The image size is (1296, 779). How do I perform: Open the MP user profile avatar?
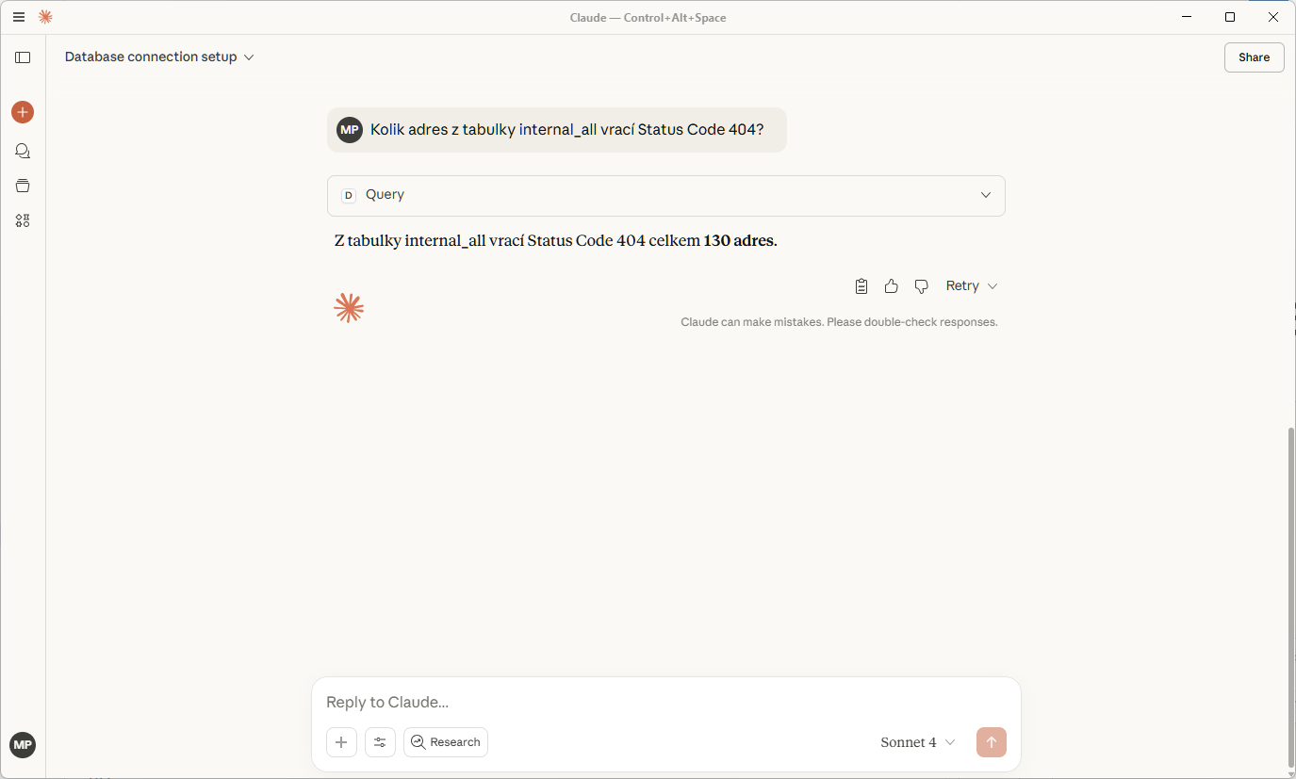pos(23,745)
